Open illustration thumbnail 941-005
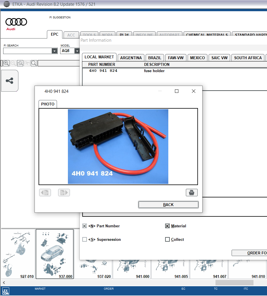The image size is (267, 296). click(171, 269)
